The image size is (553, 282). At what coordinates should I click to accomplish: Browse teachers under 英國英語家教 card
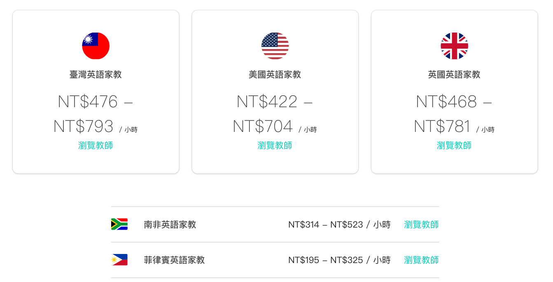tap(454, 146)
